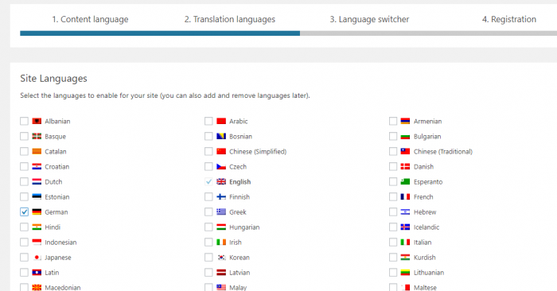
Task: Click the 'Indonesian' language label
Action: (60, 242)
